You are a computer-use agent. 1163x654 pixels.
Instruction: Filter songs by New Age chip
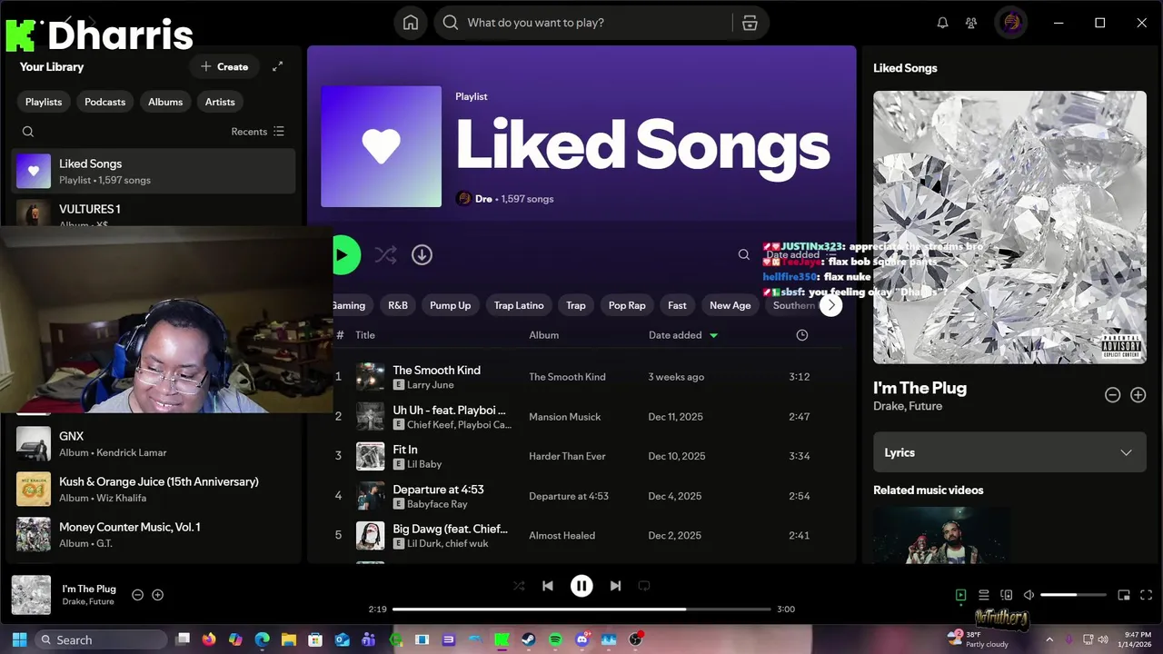(730, 305)
